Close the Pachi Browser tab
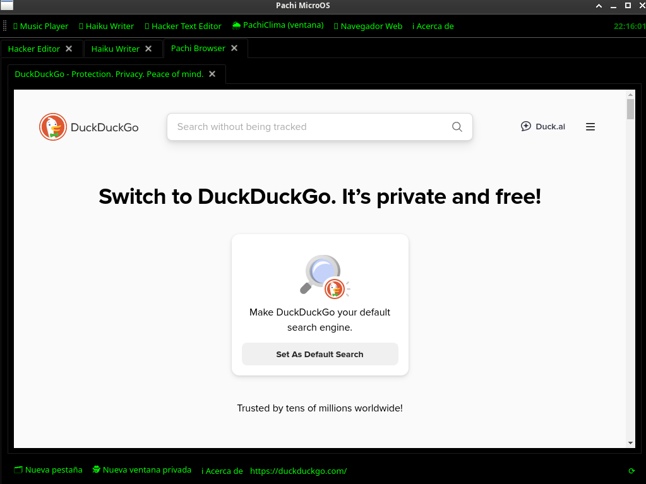Viewport: 646px width, 484px height. 234,48
